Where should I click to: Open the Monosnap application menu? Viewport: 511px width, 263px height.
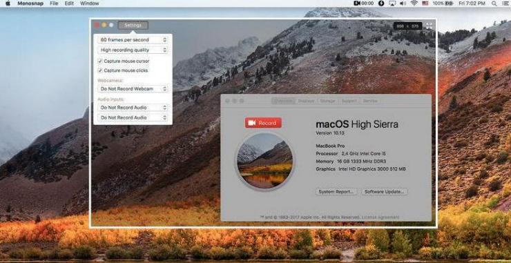[x=30, y=3]
